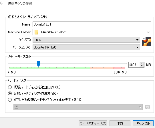The width and height of the screenshot is (155, 128).
Task: Click the 16384 MB maximum label
Action: (120, 72)
